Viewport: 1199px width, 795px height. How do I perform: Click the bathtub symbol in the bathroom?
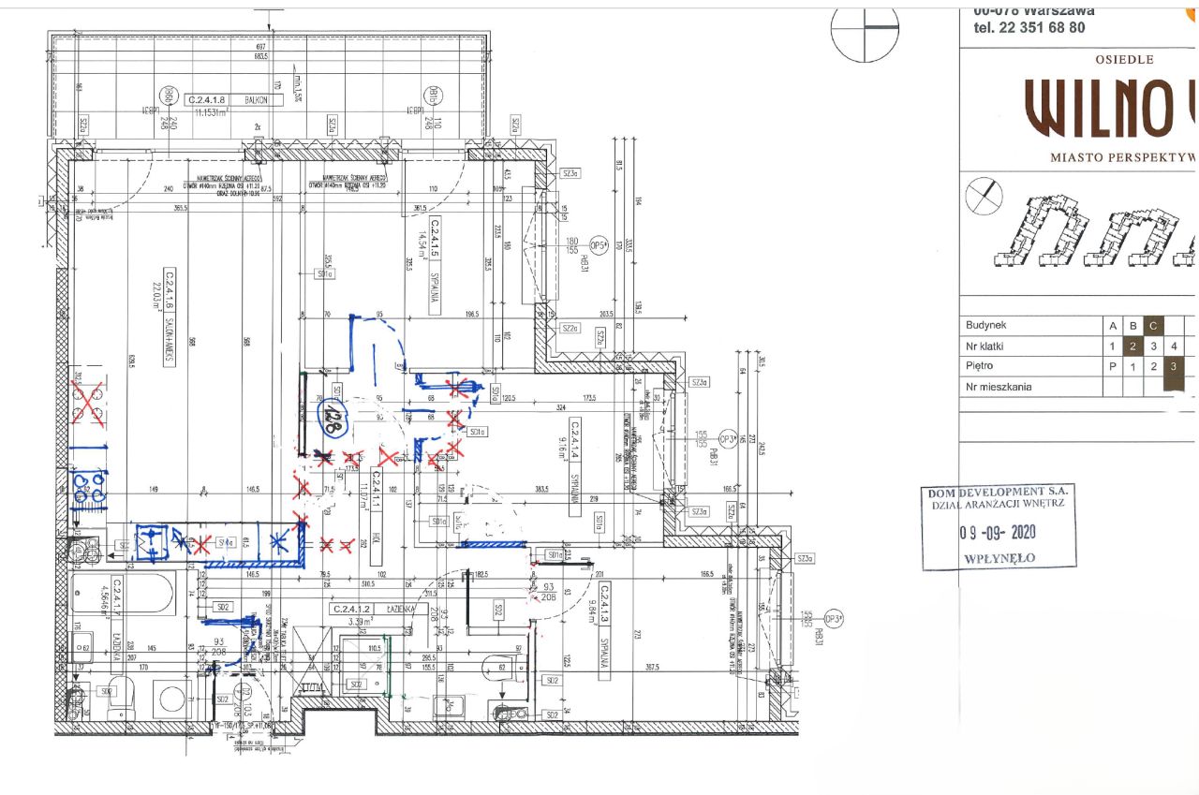pos(123,594)
